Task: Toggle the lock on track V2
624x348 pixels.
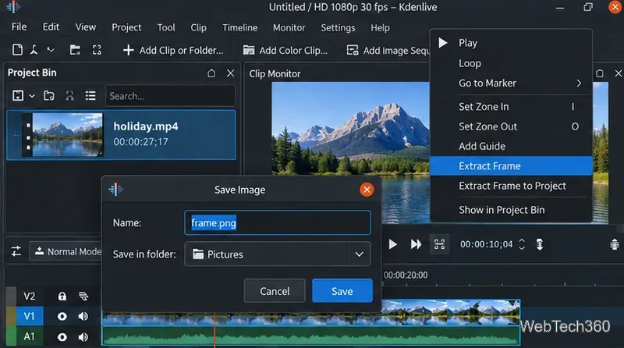Action: click(x=62, y=297)
